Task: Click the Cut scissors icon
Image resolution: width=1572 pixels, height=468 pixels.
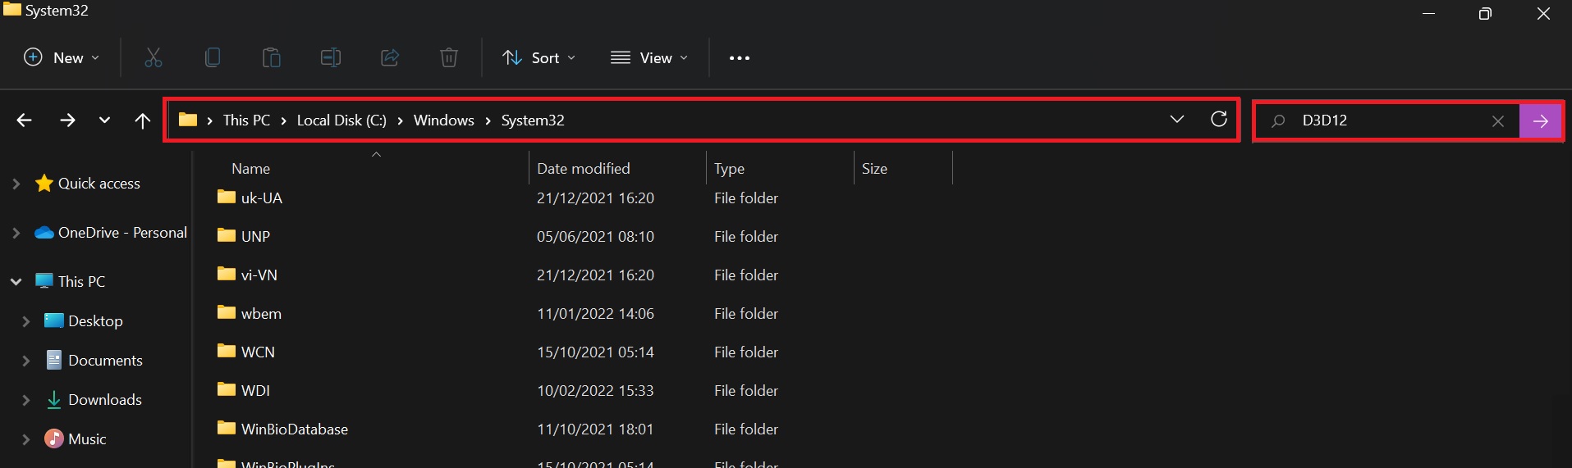Action: (x=154, y=57)
